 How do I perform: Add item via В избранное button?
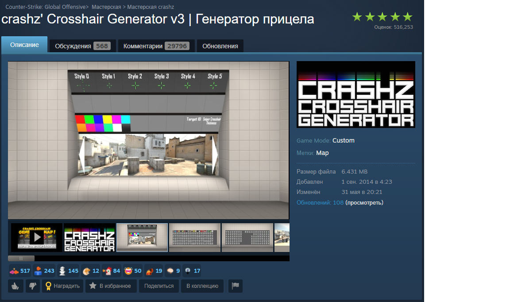(x=111, y=286)
